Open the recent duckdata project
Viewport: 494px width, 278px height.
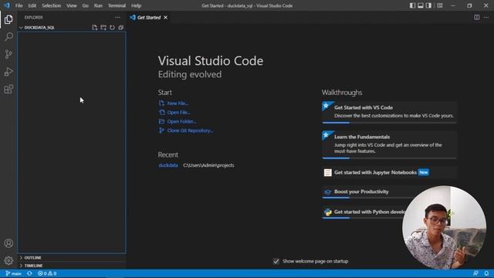(x=168, y=165)
